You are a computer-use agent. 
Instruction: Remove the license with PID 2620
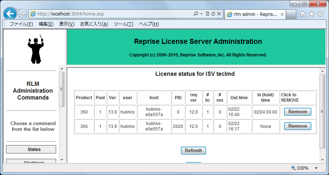[x=297, y=126]
